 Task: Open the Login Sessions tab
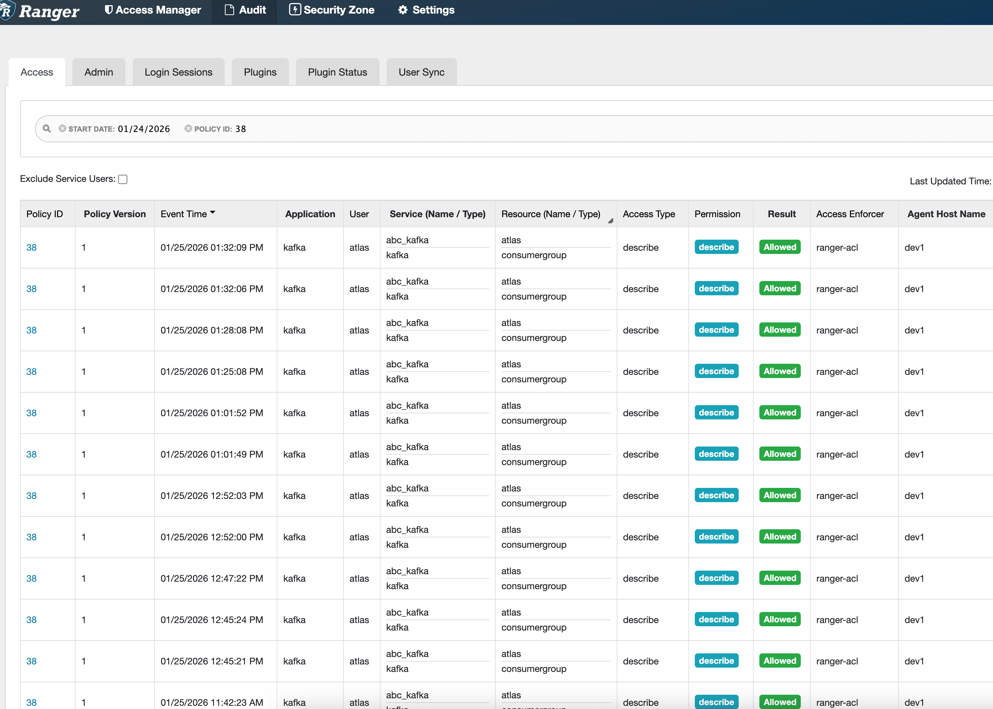tap(178, 72)
